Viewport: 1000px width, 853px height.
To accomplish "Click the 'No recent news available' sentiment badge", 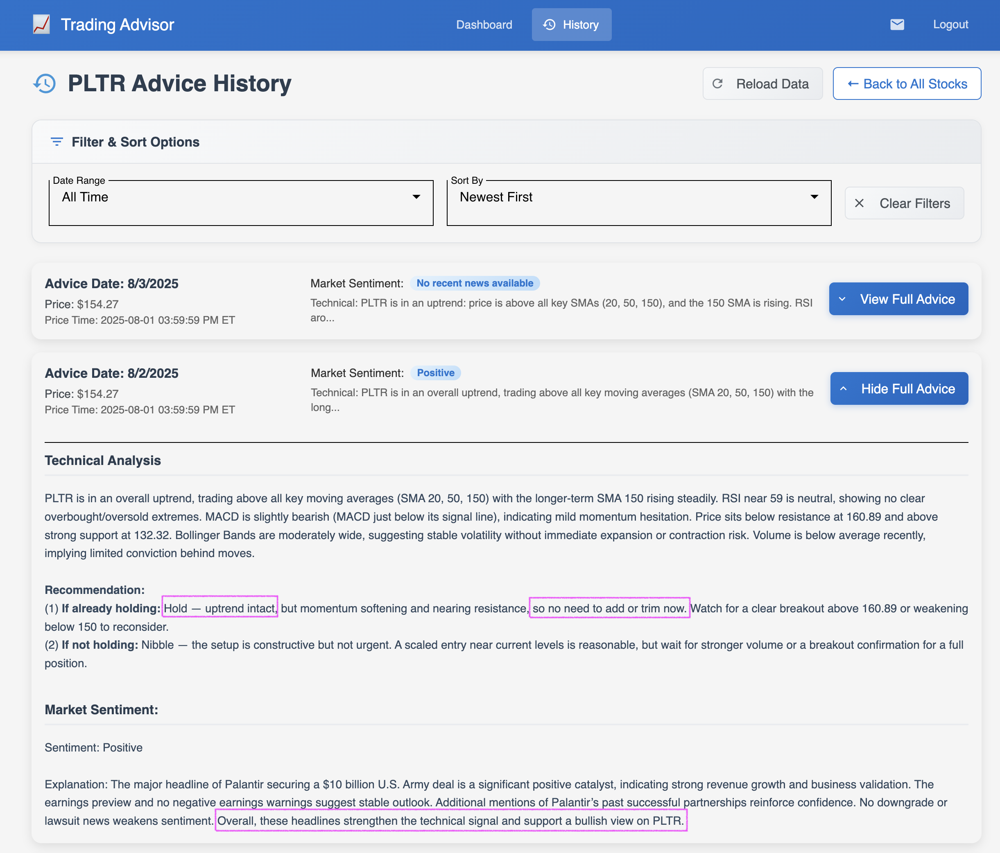I will coord(475,283).
